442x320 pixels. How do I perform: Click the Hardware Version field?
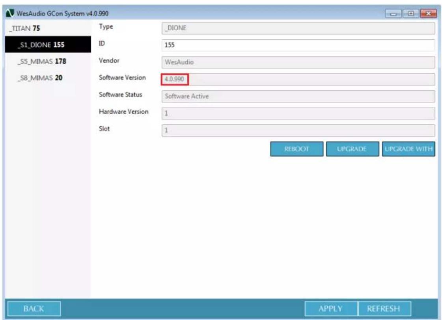click(298, 113)
